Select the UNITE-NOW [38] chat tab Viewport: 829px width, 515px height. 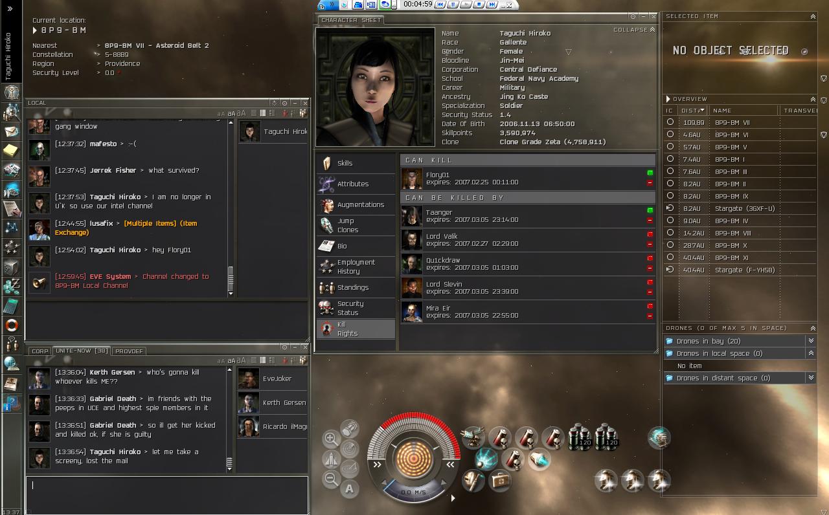pyautogui.click(x=81, y=351)
